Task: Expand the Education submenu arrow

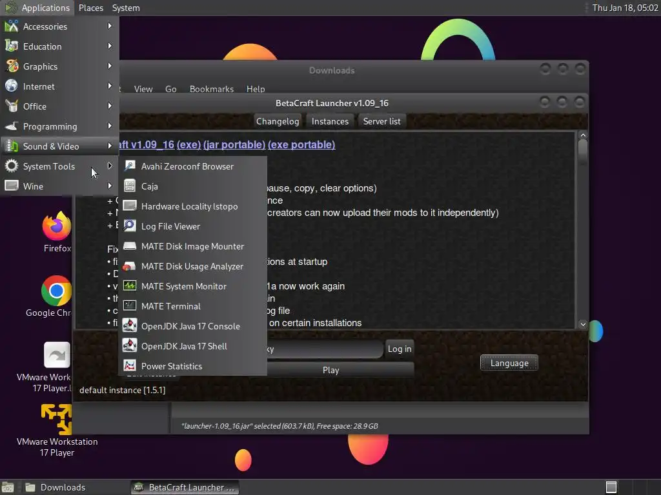Action: [110, 46]
